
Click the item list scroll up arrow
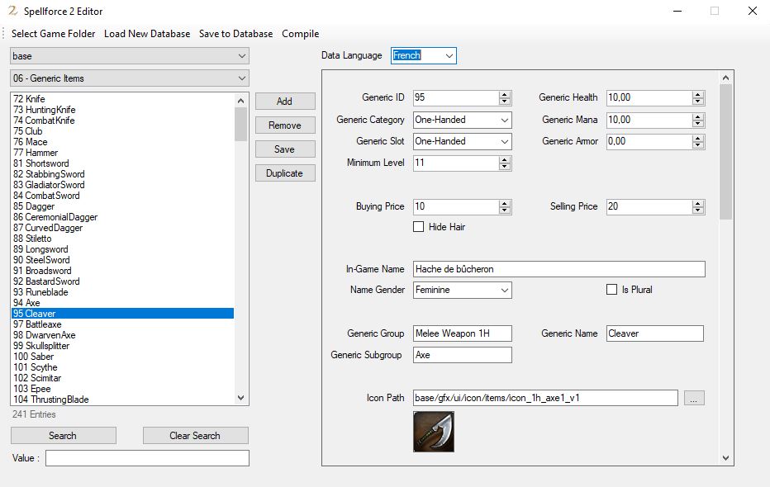click(x=240, y=101)
